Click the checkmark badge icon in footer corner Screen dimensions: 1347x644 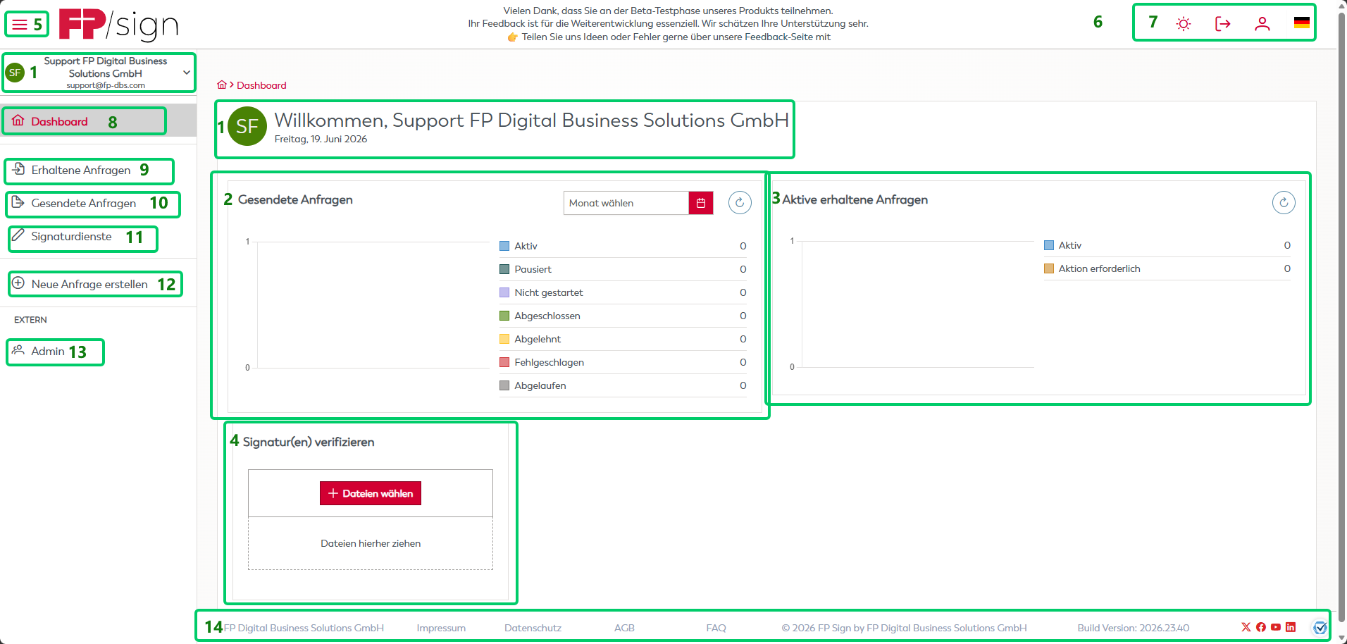tap(1320, 627)
